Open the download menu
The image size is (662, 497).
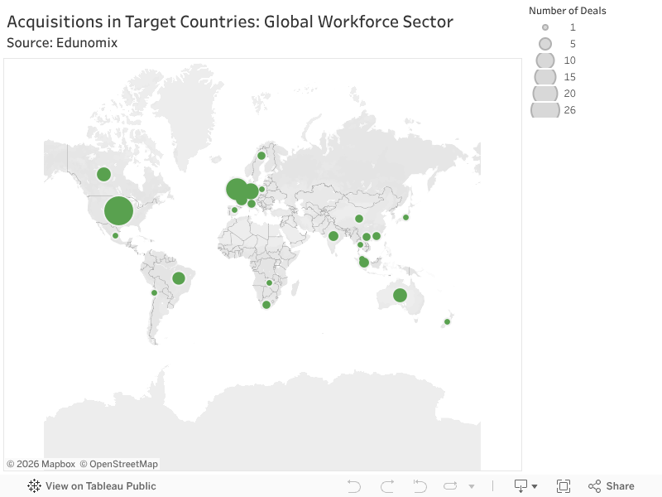[525, 486]
